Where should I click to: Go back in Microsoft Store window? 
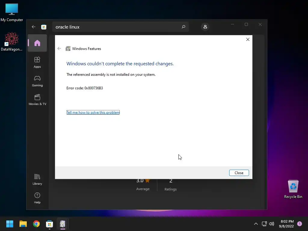click(x=34, y=27)
